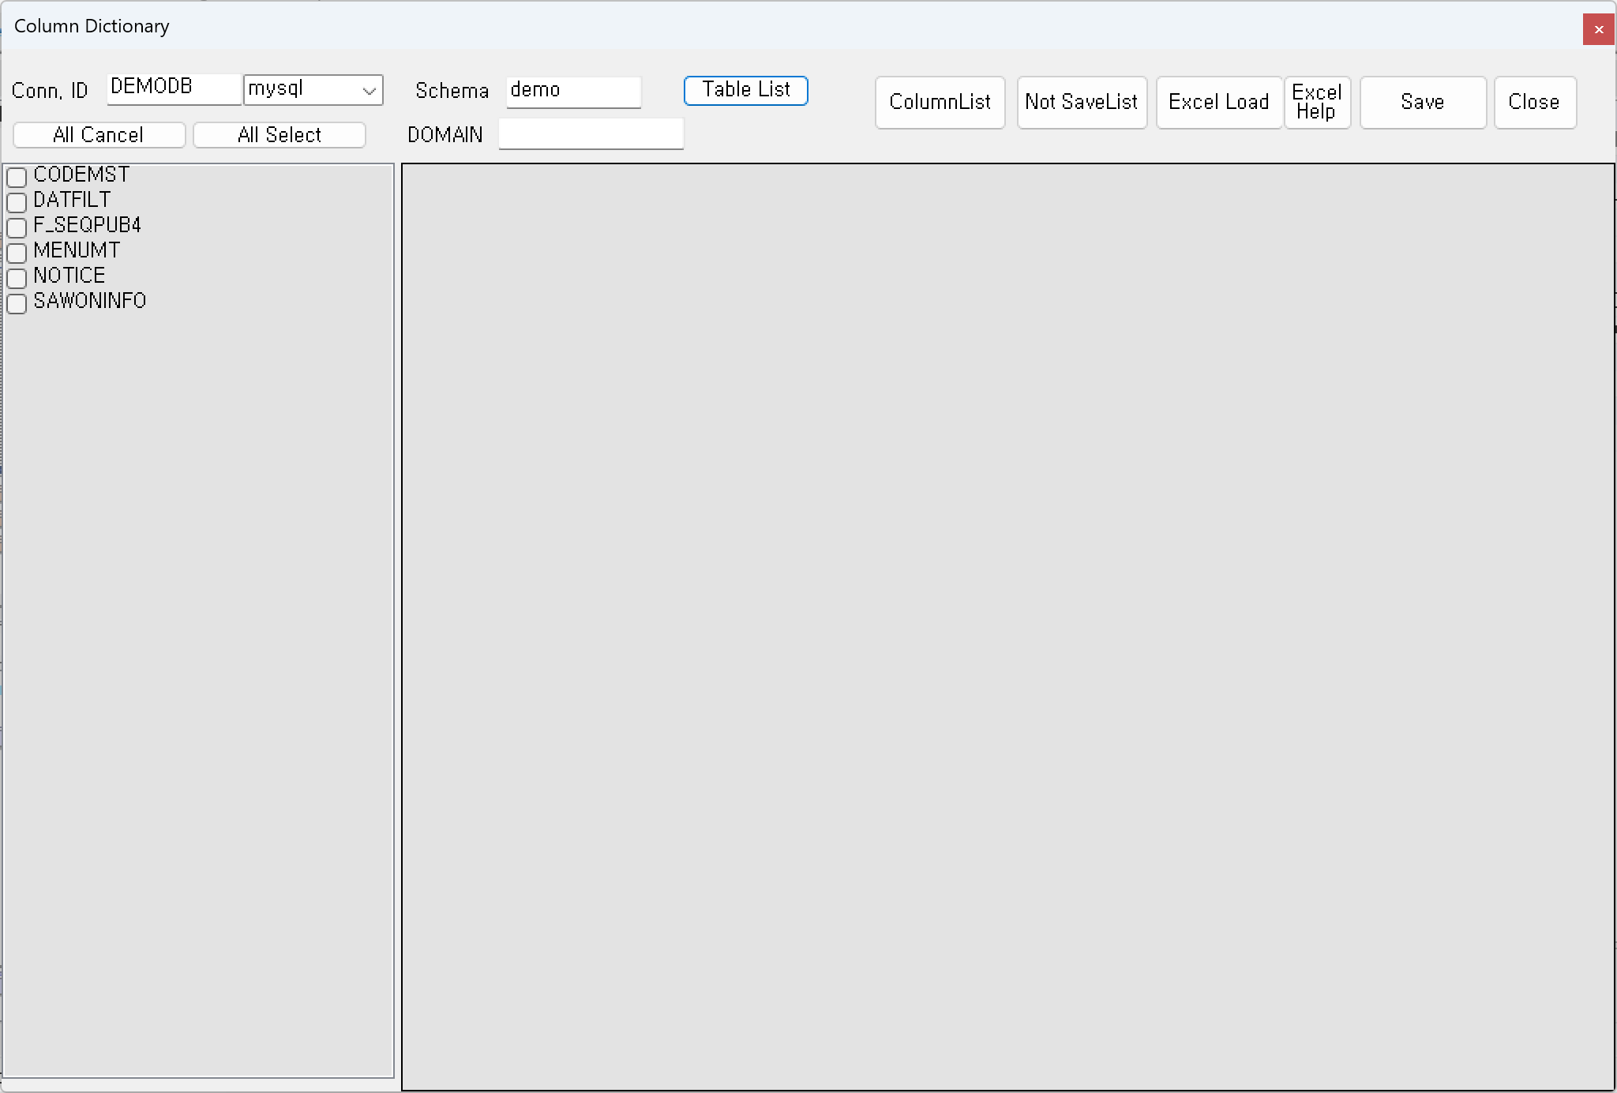Viewport: 1617px width, 1093px height.
Task: Focus the Conn. ID input field
Action: coord(173,88)
